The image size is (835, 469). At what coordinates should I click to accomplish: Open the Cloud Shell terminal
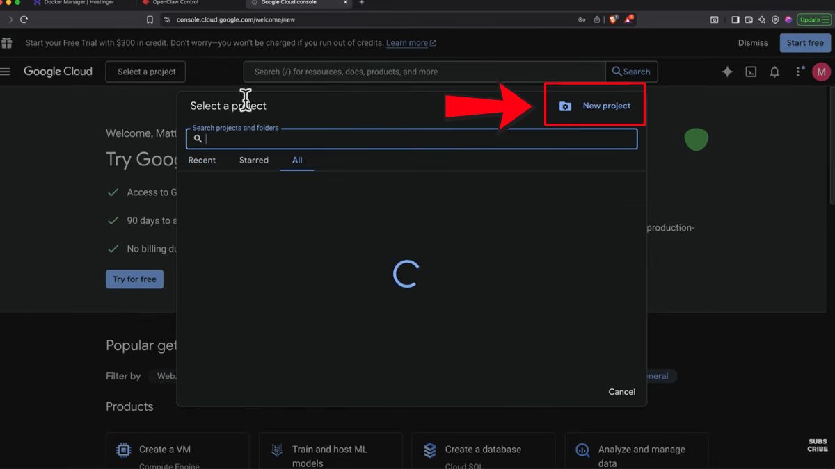tap(751, 72)
